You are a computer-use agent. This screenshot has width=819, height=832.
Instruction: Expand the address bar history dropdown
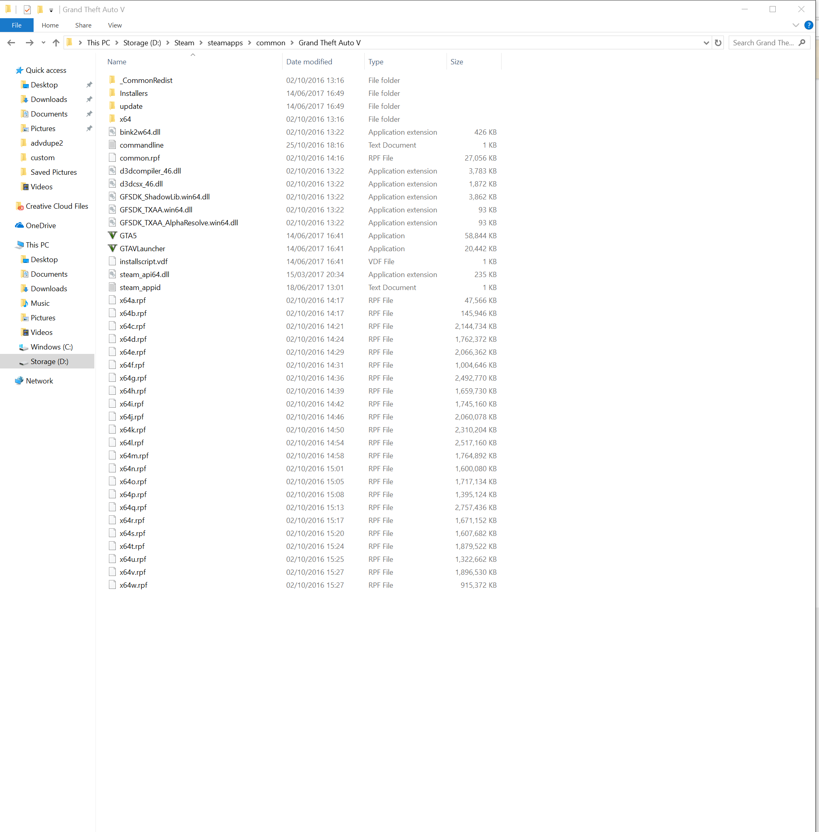[706, 42]
